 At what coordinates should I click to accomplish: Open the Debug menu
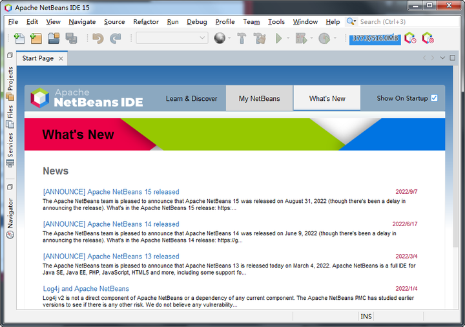197,22
